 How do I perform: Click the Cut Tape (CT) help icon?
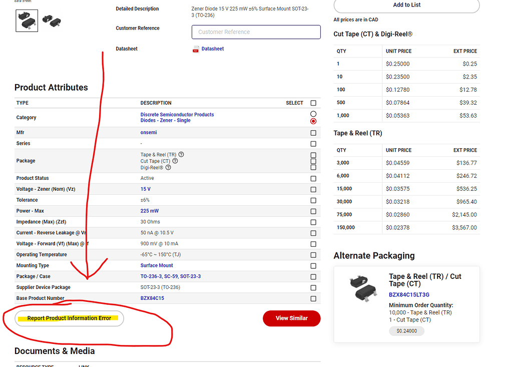click(176, 160)
